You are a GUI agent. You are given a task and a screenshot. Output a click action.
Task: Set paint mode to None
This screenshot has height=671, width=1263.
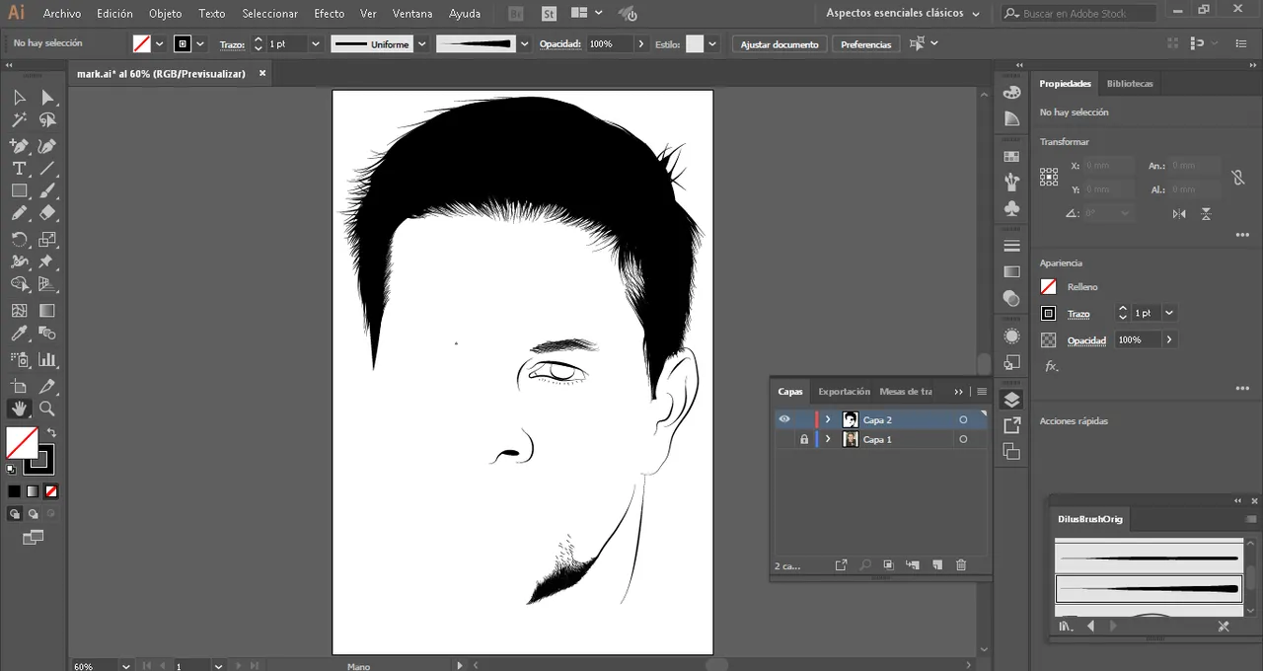point(51,491)
